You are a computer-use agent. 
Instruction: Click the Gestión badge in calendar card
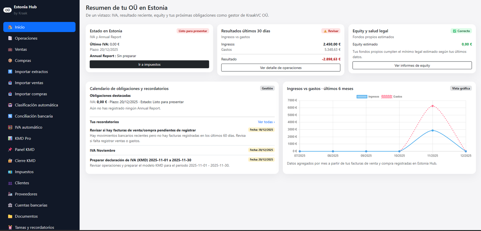pyautogui.click(x=267, y=88)
